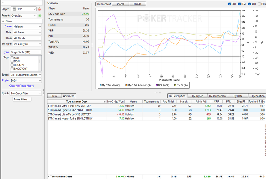Open the Speed dropdown
The image size is (266, 179).
pyautogui.click(x=26, y=75)
